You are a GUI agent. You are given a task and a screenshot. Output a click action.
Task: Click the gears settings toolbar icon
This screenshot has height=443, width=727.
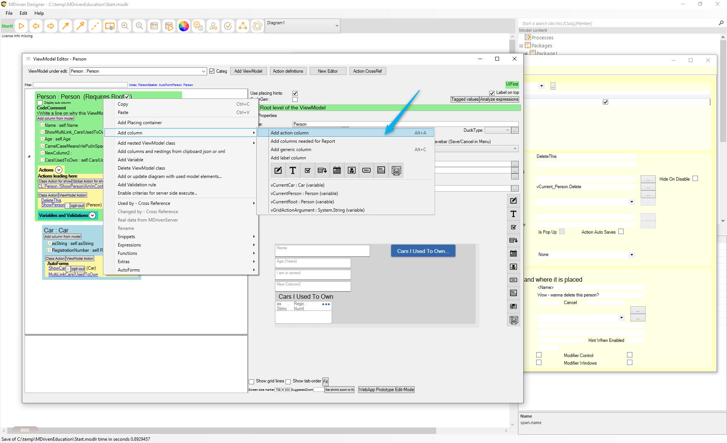pos(198,26)
